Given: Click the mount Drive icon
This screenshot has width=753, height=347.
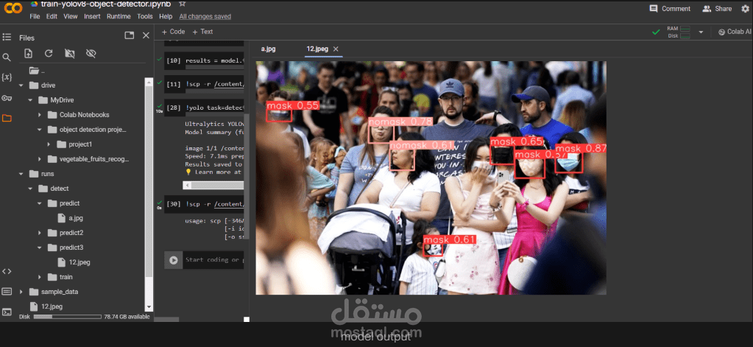Looking at the screenshot, I should click(x=70, y=53).
